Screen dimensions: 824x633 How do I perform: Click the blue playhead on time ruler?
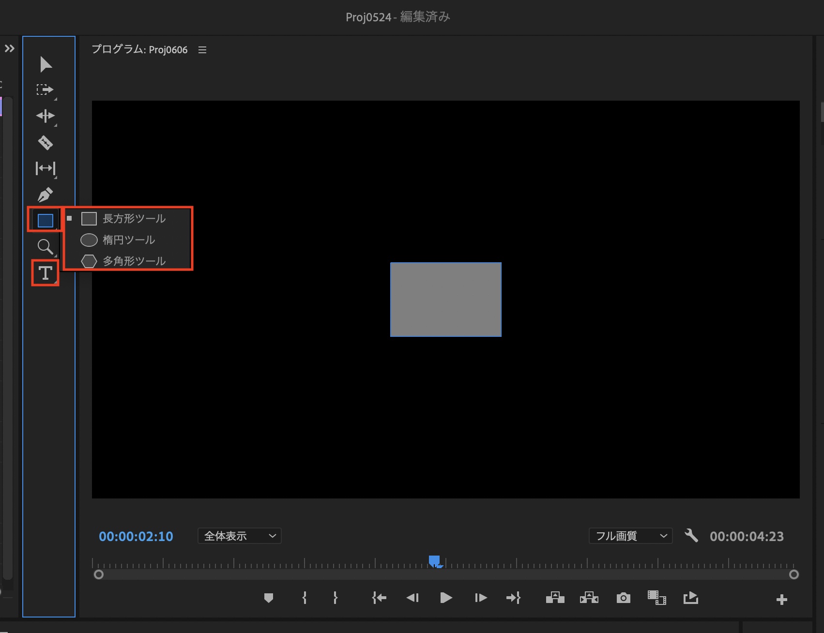(x=434, y=561)
